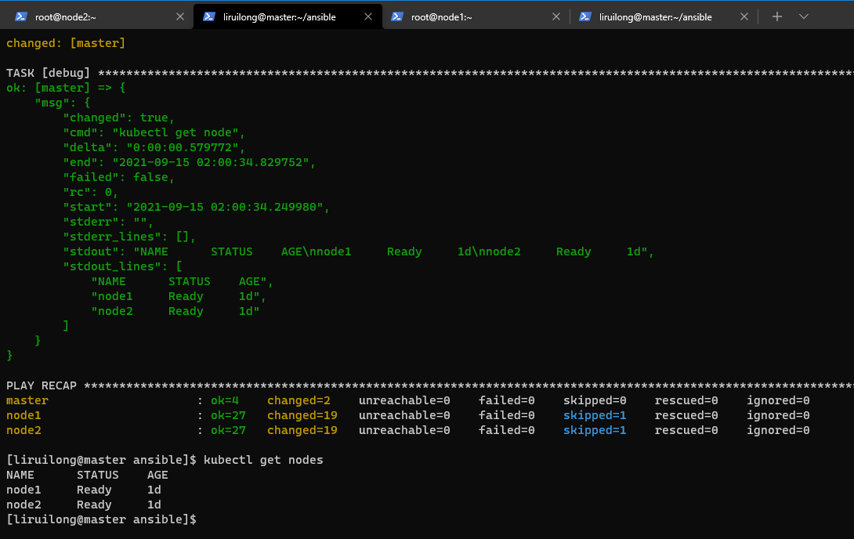Click the '"stderr_lines": []' line
854x539 pixels.
point(129,237)
